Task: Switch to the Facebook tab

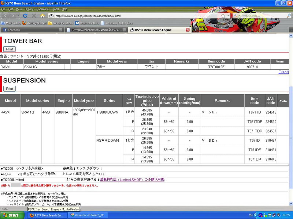Action: point(29,30)
